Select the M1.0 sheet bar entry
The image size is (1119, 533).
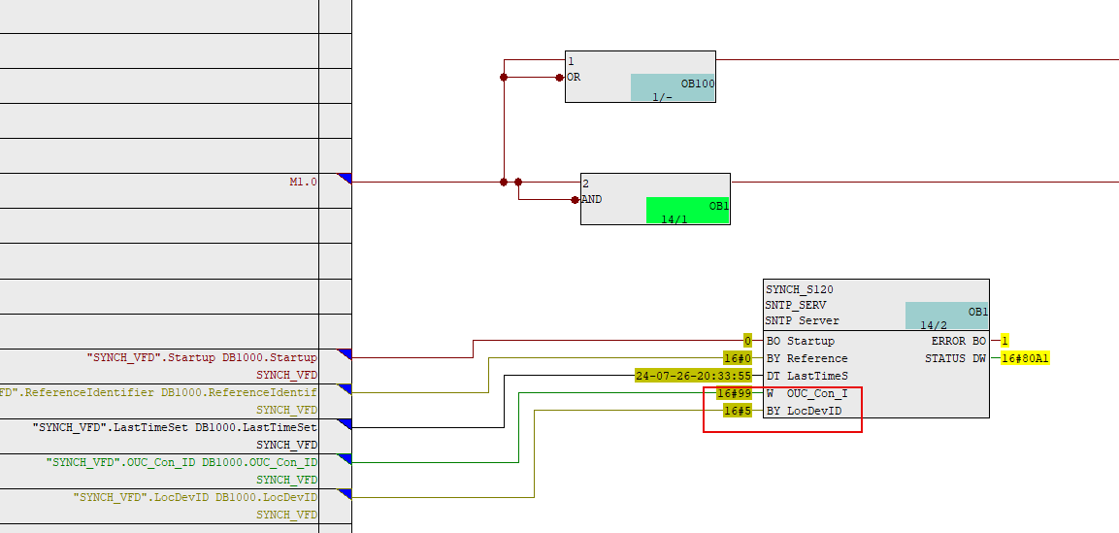click(303, 182)
